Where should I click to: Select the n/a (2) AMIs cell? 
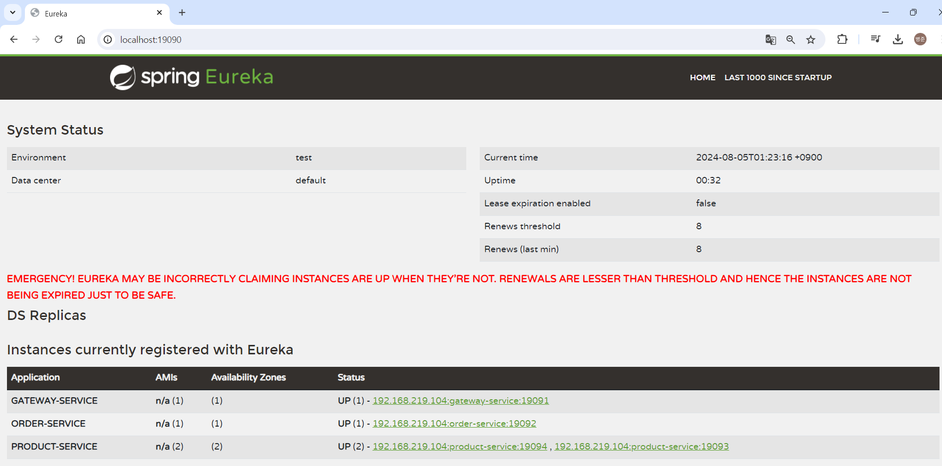coord(169,447)
